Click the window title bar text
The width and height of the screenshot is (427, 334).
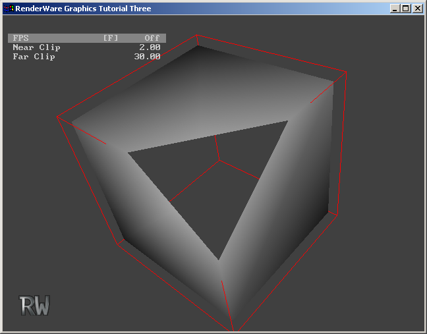tap(84, 9)
